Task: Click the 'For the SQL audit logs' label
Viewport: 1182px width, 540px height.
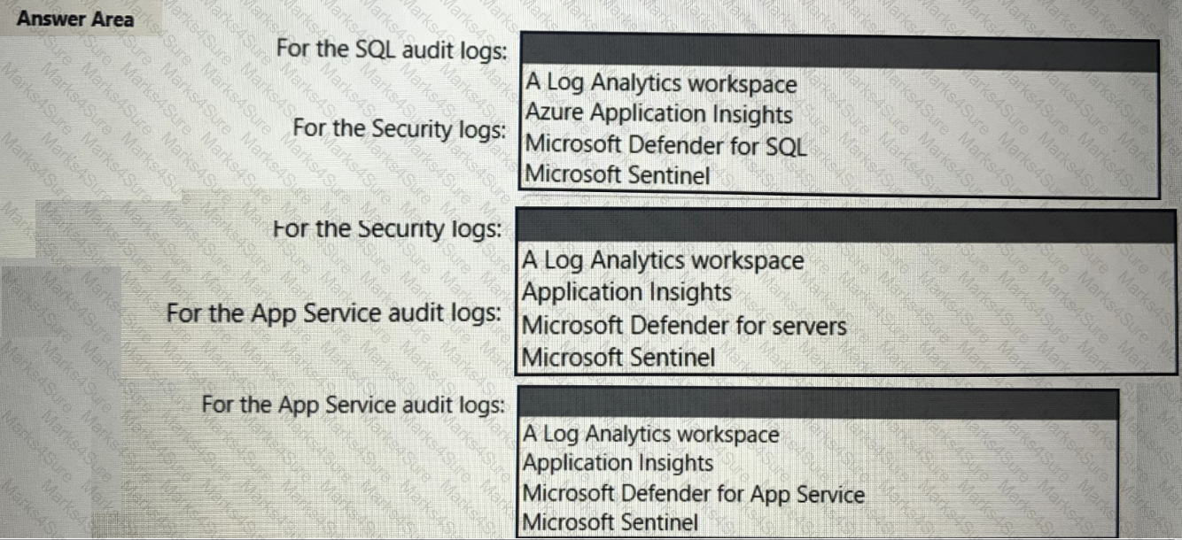Action: (392, 49)
